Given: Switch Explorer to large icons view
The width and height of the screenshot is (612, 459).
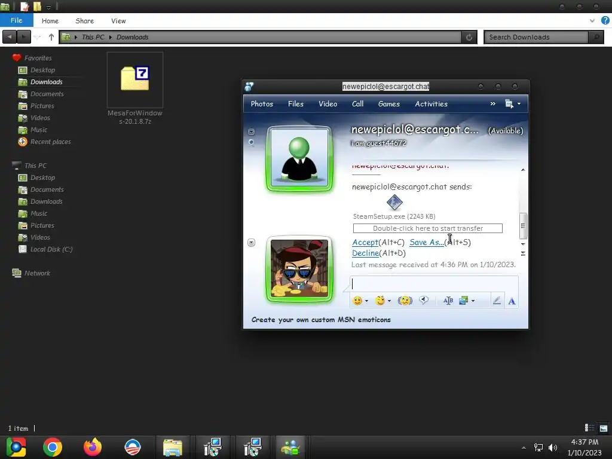Looking at the screenshot, I should 604,428.
